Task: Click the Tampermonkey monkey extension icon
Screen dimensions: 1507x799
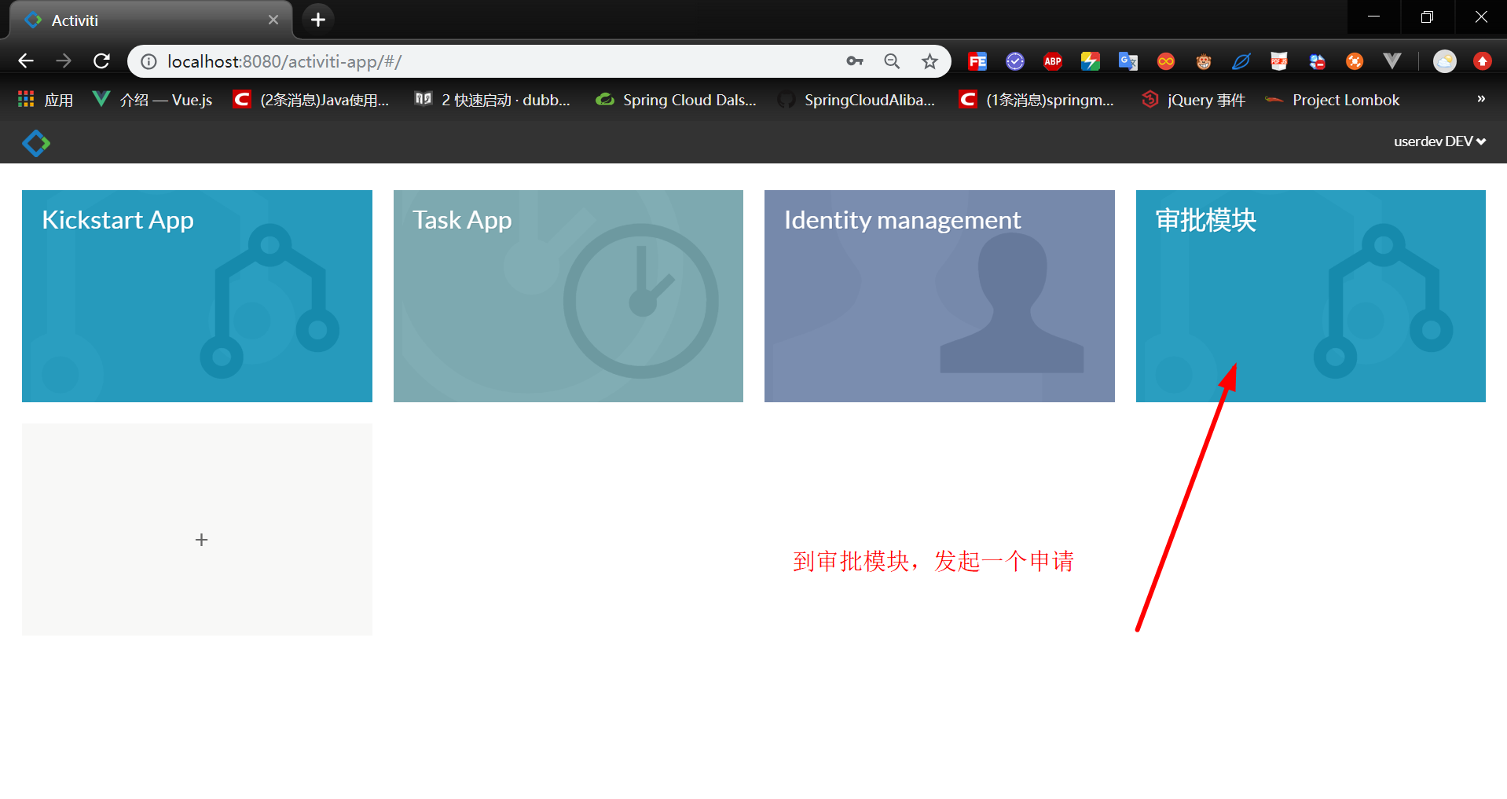Action: tap(1203, 60)
